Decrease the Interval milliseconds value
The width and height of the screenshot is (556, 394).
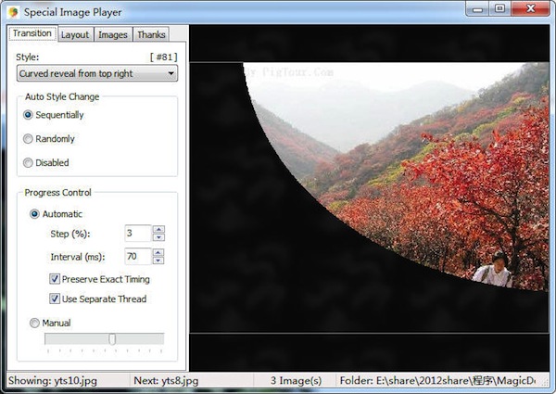tap(158, 261)
